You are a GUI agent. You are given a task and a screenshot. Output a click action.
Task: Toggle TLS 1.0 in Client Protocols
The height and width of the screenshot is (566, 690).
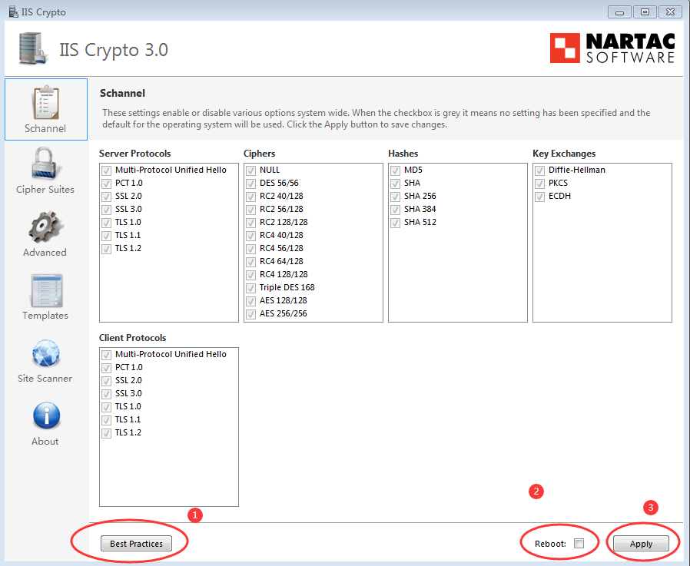[x=106, y=407]
